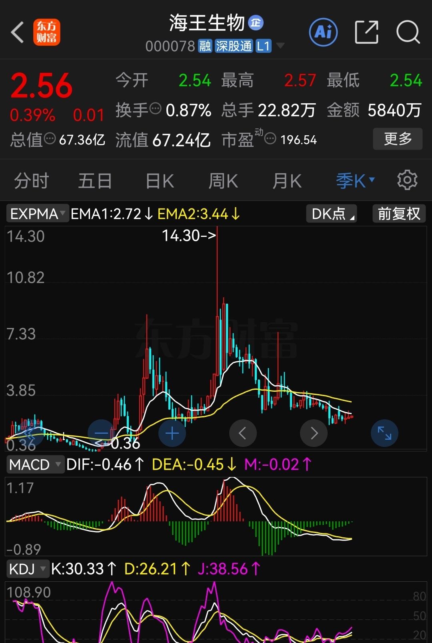Open the 季K period dropdown
The height and width of the screenshot is (643, 432).
[x=355, y=181]
